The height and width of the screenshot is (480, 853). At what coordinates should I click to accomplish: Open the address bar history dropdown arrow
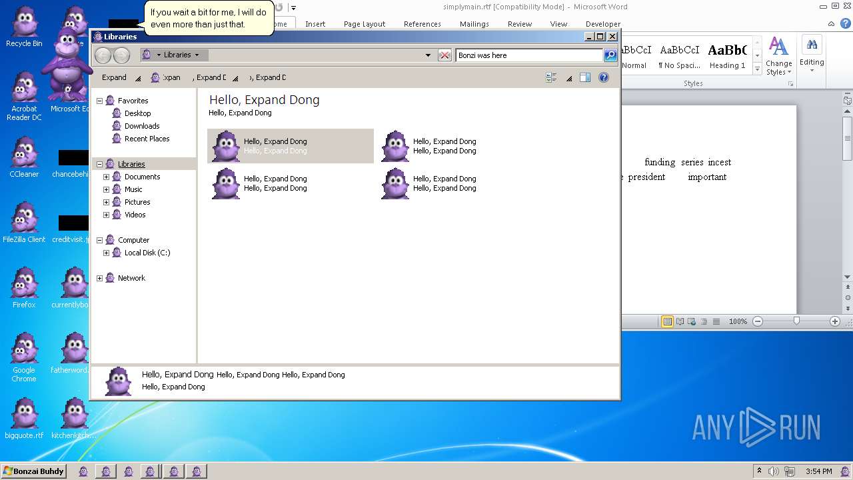428,55
